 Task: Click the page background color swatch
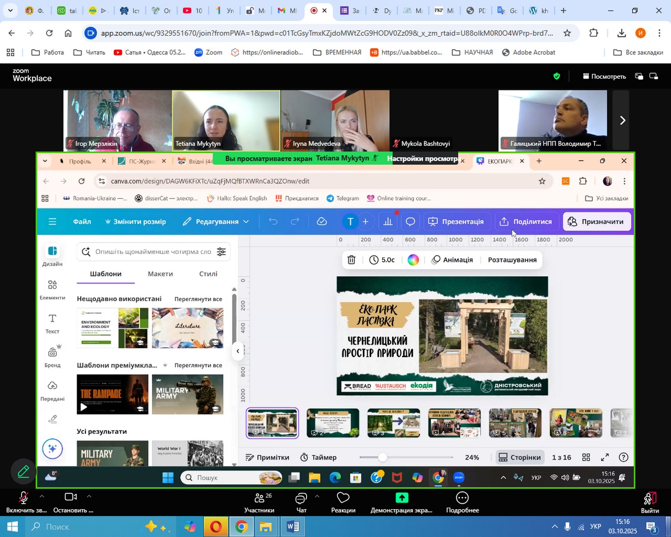coord(413,260)
